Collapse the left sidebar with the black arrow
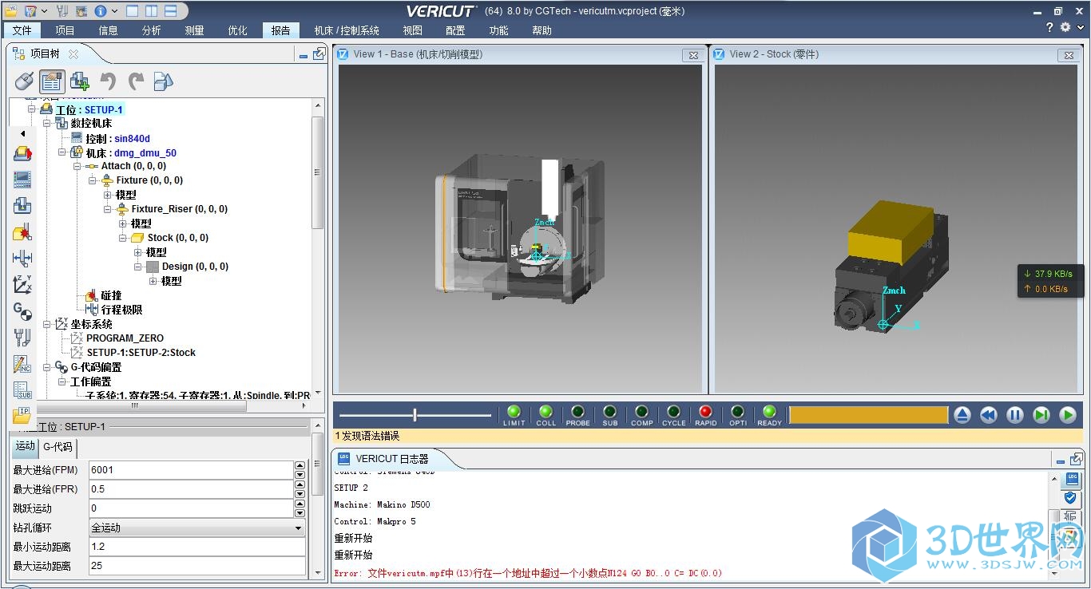This screenshot has width=1091, height=589. (x=22, y=133)
